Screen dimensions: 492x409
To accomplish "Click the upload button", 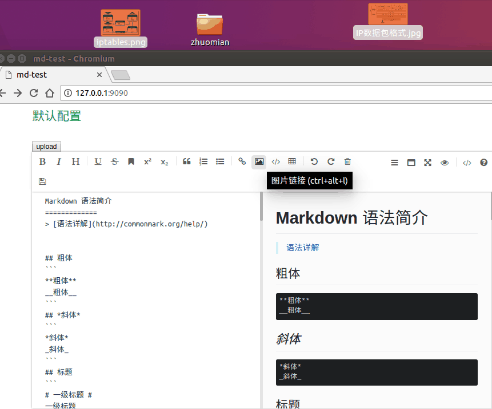I will pyautogui.click(x=46, y=147).
